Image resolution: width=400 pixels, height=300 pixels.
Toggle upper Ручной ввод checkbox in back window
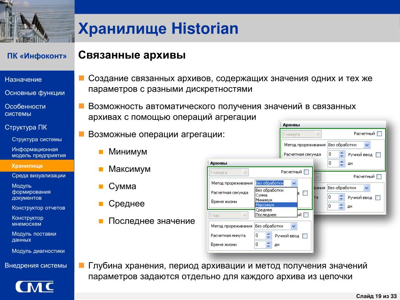tap(378, 155)
